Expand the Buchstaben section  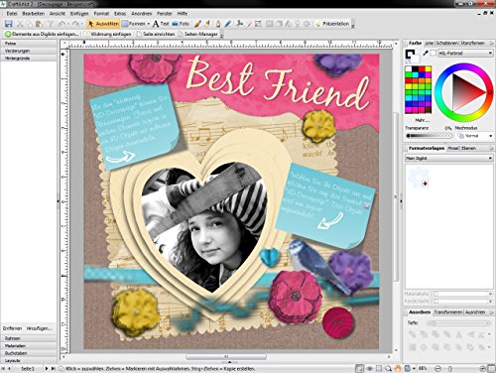click(x=29, y=353)
